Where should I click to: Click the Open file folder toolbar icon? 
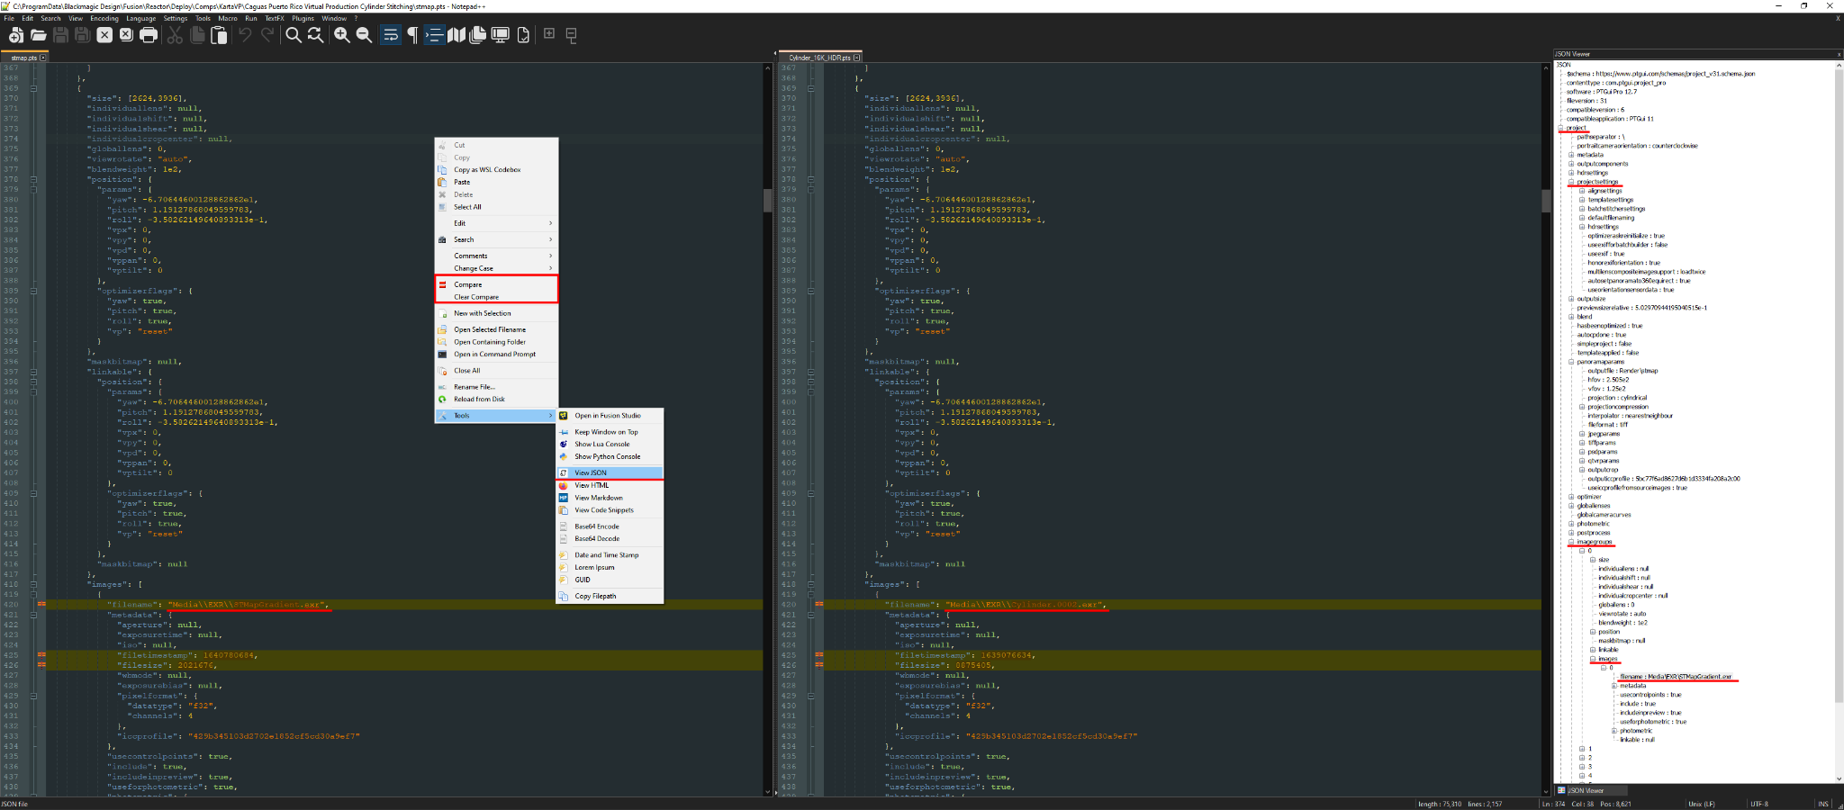tap(38, 35)
